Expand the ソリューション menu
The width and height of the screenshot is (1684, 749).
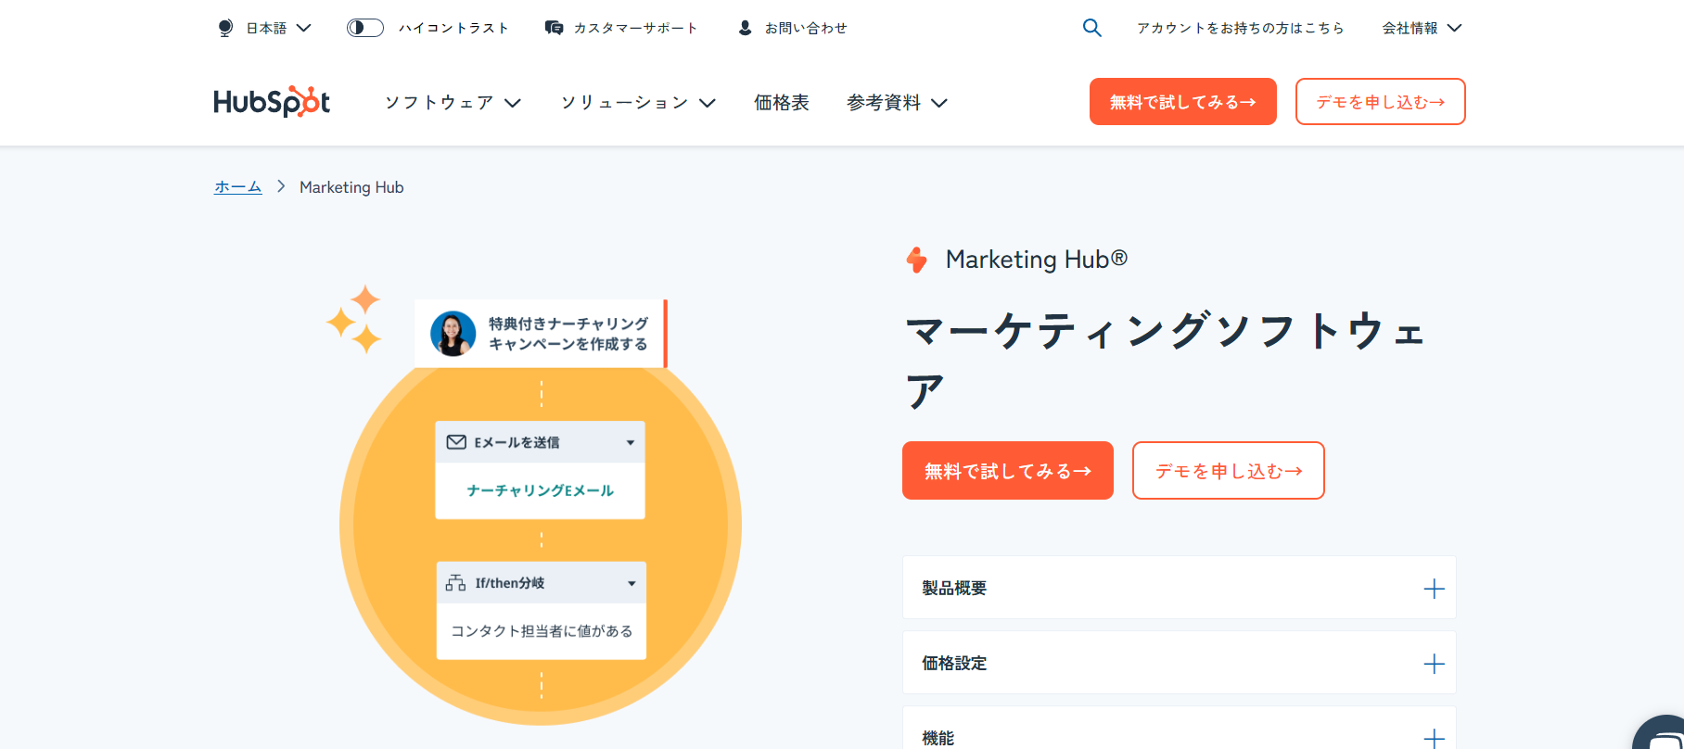(638, 102)
